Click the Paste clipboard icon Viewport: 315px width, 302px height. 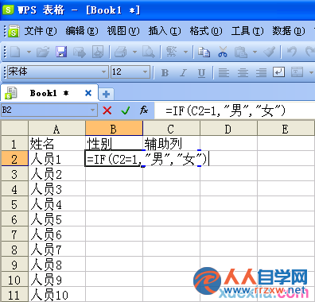coord(241,52)
